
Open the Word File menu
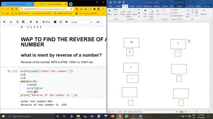point(111,6)
